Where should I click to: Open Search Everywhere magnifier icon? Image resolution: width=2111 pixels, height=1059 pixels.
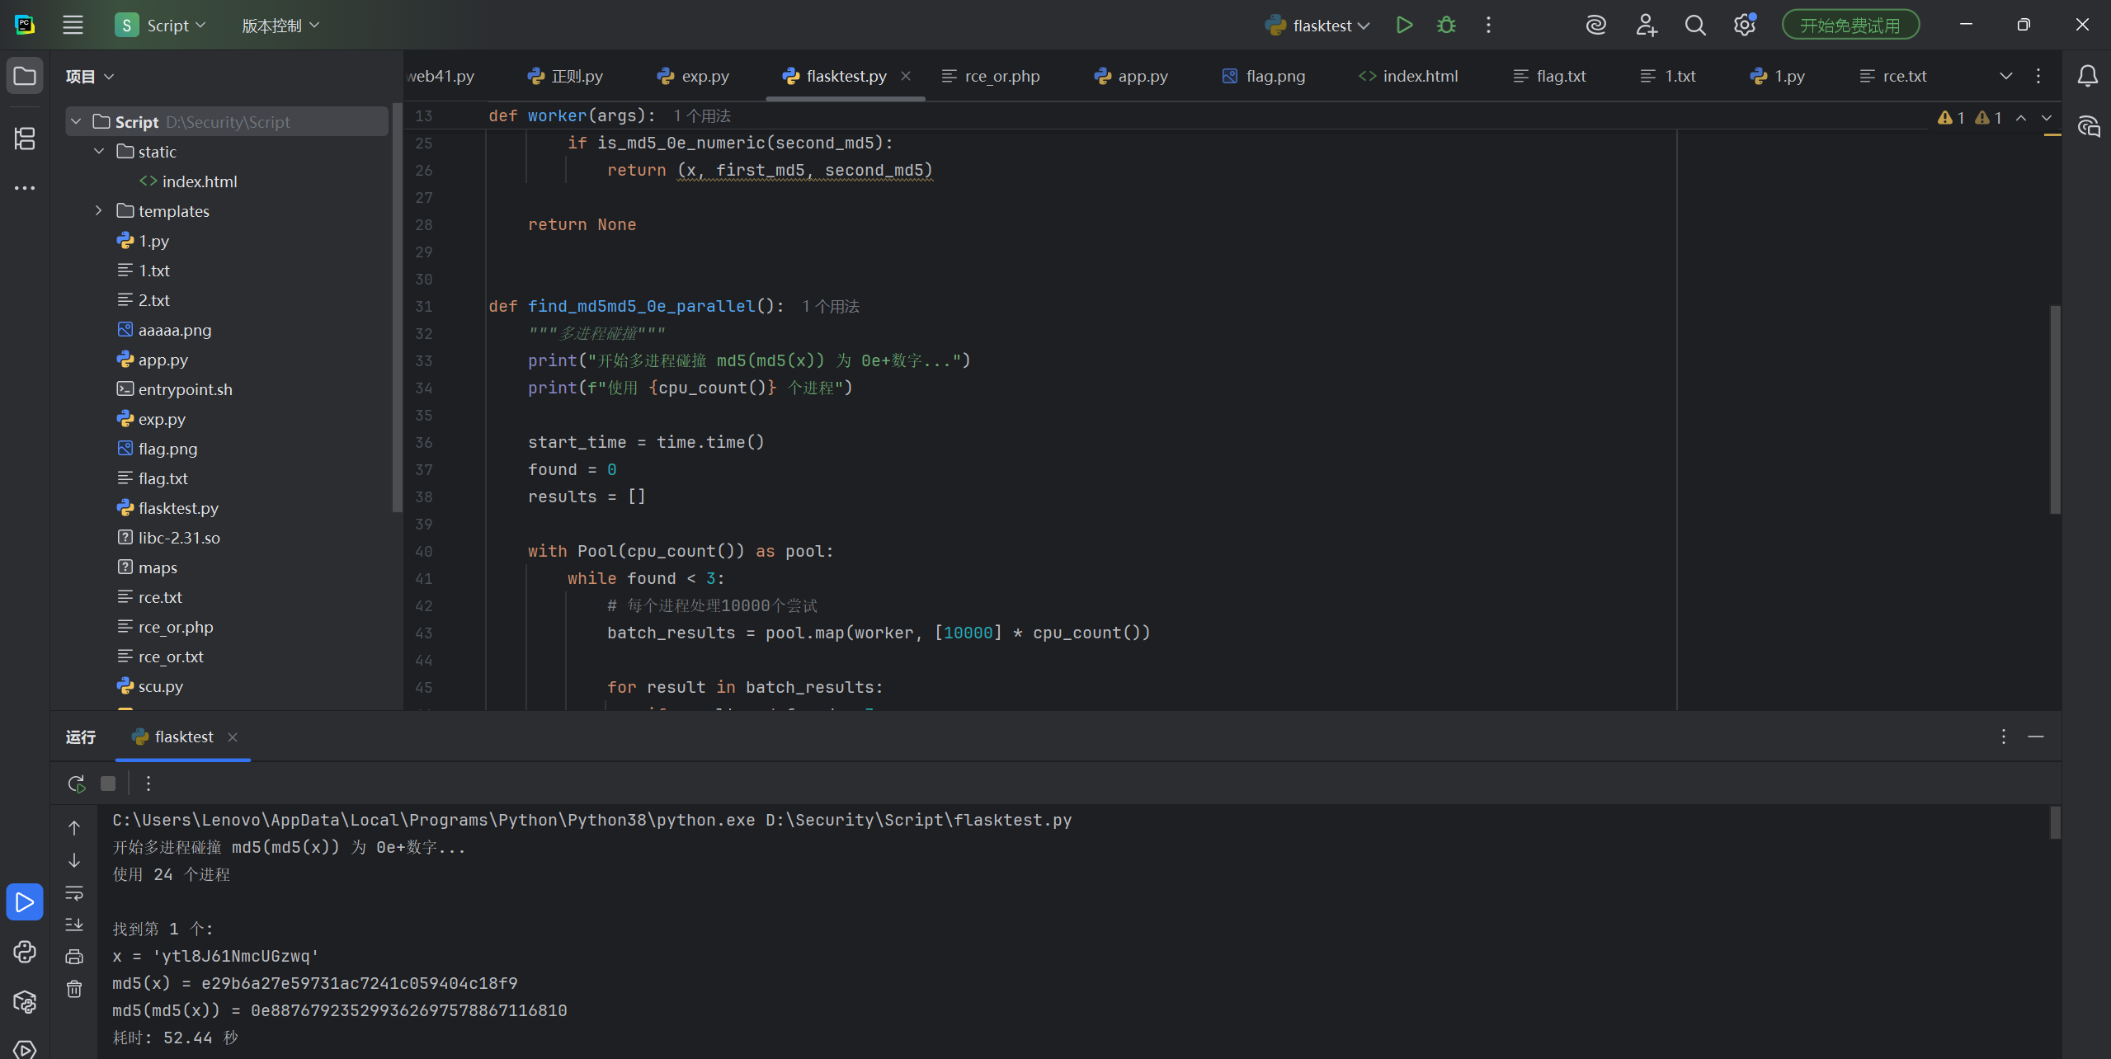point(1694,26)
